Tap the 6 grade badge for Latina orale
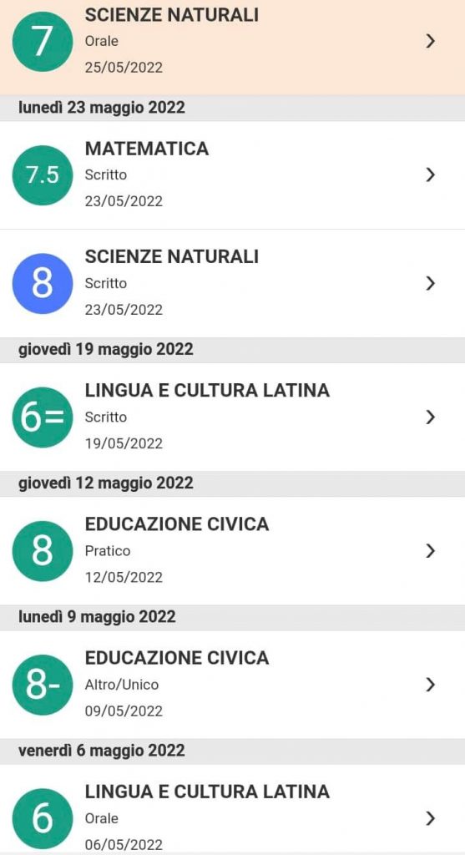This screenshot has height=855, width=465. tap(43, 818)
